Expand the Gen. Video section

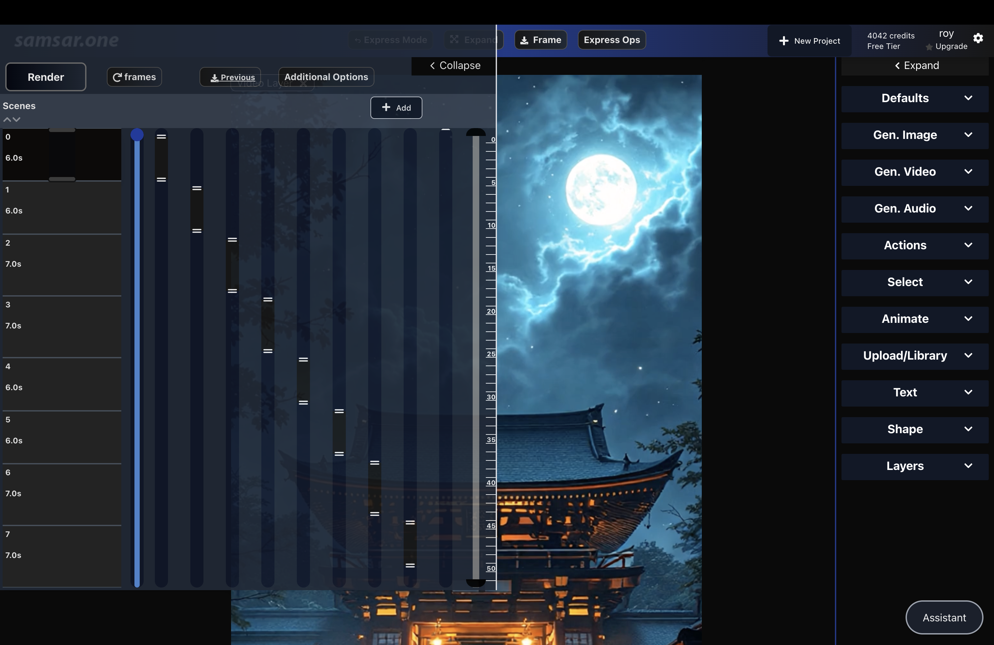tap(914, 172)
